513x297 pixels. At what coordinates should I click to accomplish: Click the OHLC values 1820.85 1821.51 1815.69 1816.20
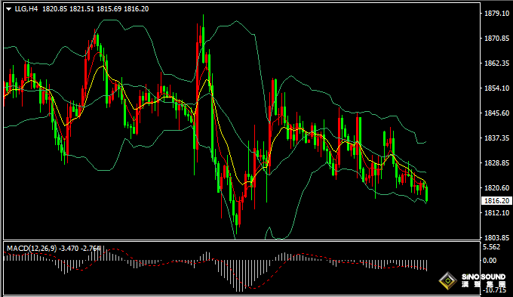point(96,9)
